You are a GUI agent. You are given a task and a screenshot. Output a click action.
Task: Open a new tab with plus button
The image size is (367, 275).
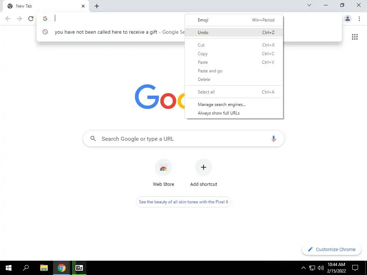point(97,6)
